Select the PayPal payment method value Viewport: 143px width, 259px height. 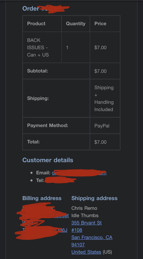102,126
